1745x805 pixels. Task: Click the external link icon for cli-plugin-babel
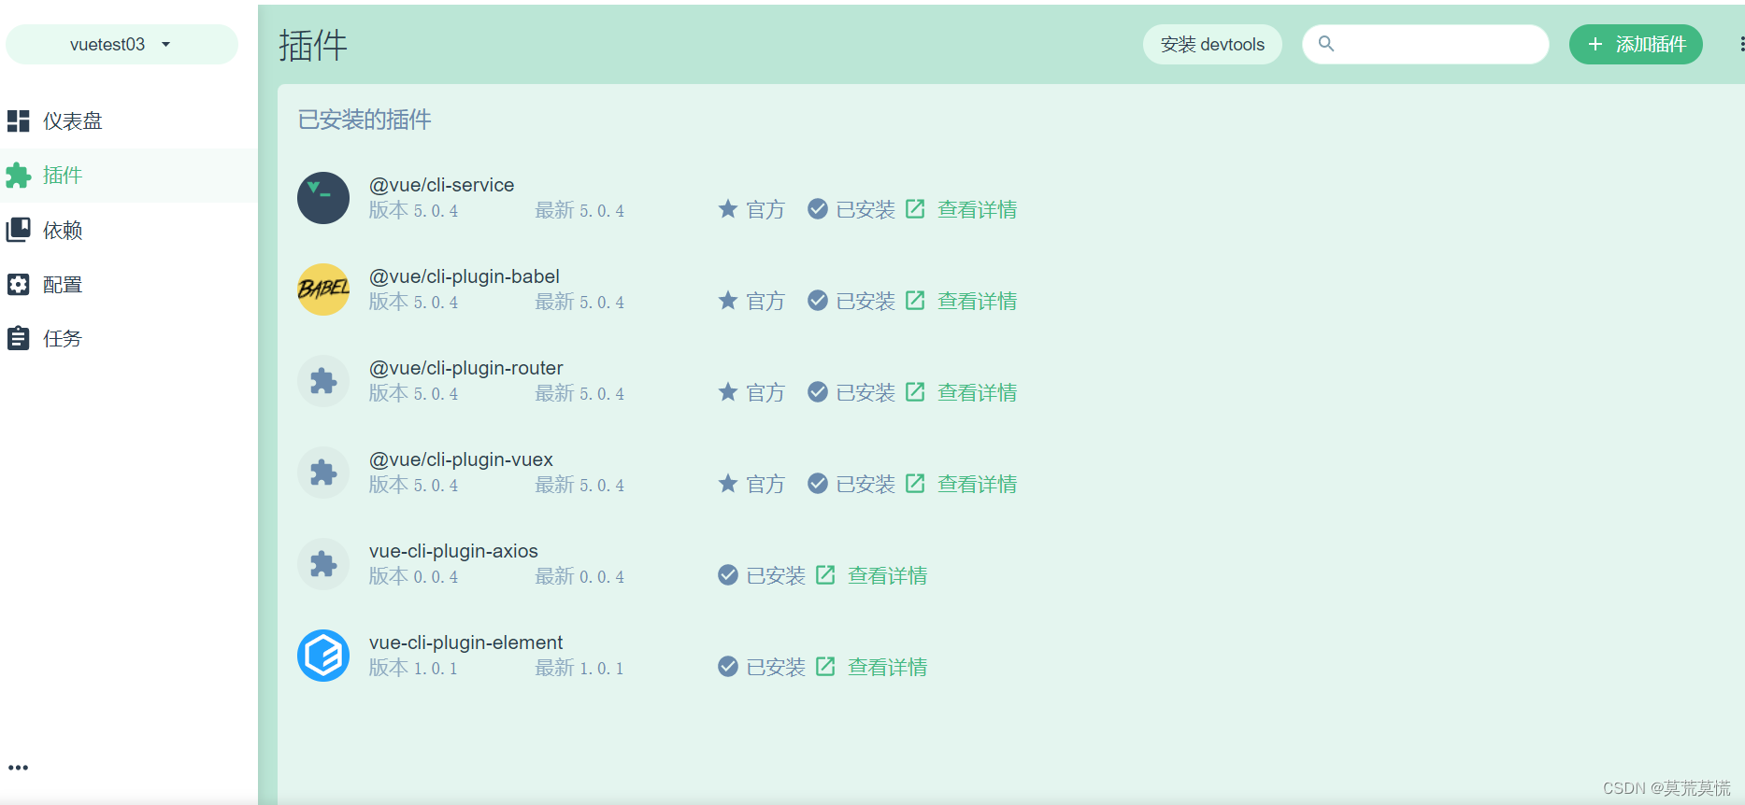pyautogui.click(x=915, y=300)
